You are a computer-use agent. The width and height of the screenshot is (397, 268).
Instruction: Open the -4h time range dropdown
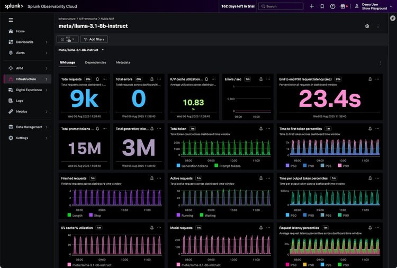[x=68, y=39]
